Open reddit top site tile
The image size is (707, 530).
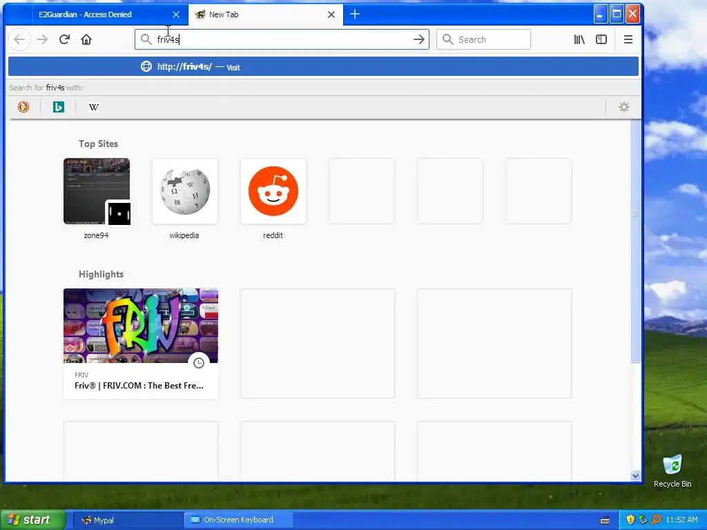point(273,191)
